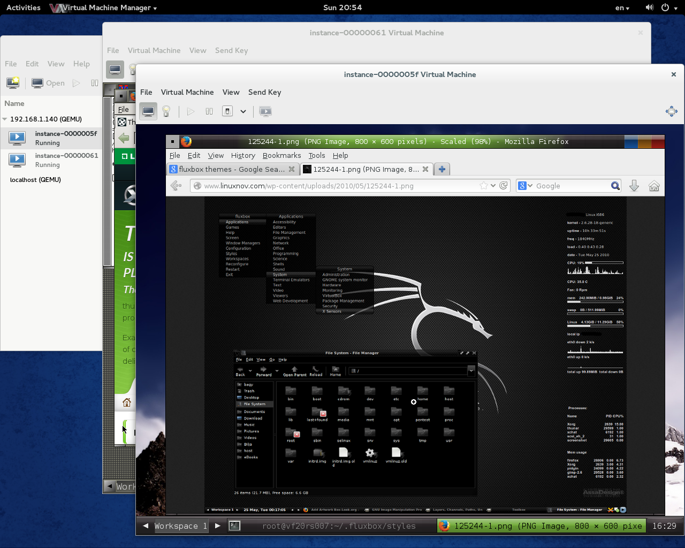685x548 pixels.
Task: Open Firefox History menu
Action: click(243, 155)
